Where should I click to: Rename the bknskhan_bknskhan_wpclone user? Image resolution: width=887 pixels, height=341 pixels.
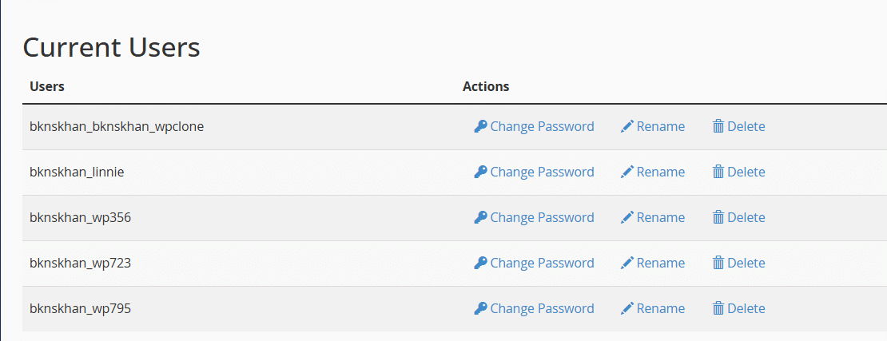[660, 126]
